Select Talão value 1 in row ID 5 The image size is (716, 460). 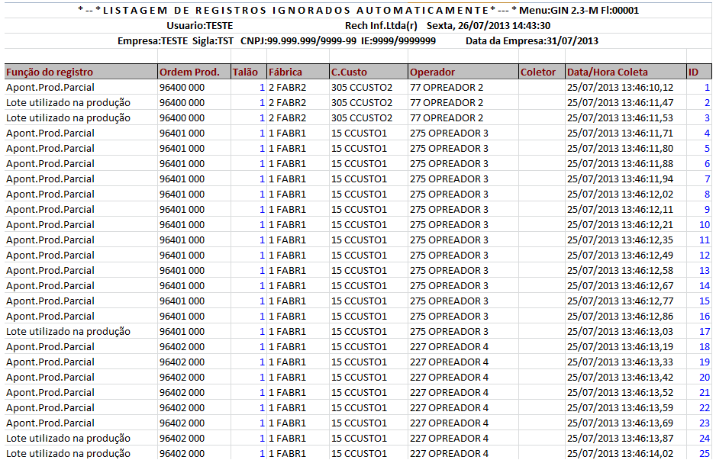coord(262,148)
